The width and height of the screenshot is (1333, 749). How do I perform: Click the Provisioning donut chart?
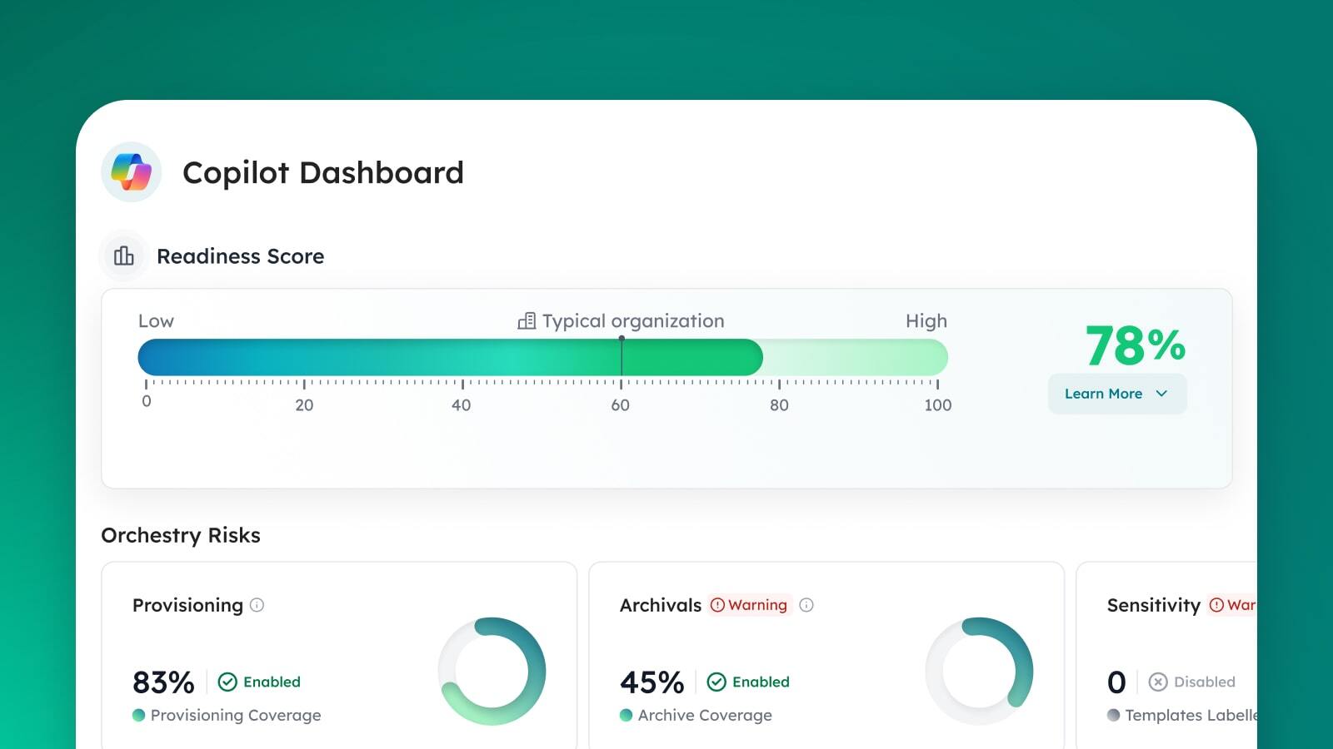(x=492, y=671)
